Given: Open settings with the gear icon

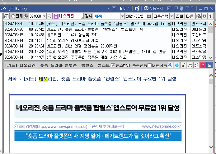Looking at the screenshot, I should 204,16.
